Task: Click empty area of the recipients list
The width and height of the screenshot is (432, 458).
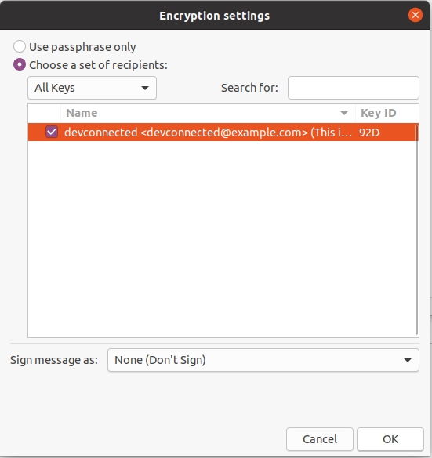Action: (x=221, y=239)
